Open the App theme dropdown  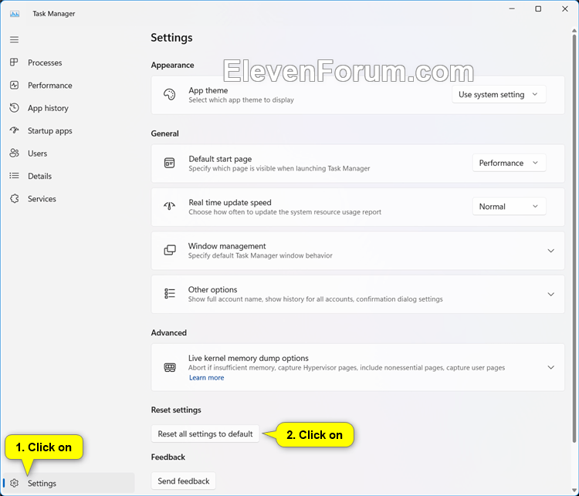pyautogui.click(x=499, y=94)
